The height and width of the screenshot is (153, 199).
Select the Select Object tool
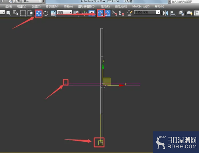coord(9,13)
